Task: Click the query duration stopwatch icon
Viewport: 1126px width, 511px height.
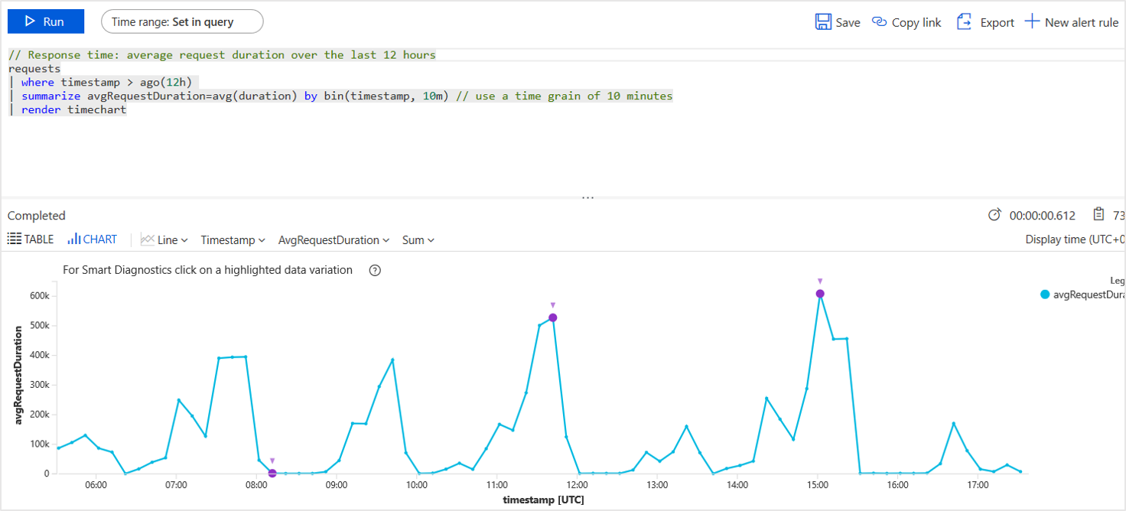Action: pos(994,215)
